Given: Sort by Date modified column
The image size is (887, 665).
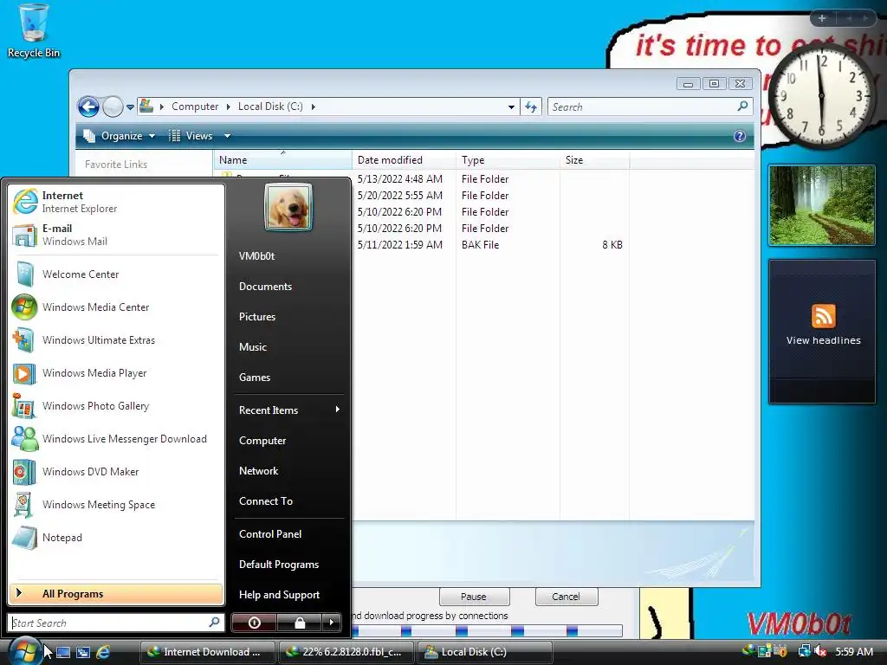Looking at the screenshot, I should [404, 160].
